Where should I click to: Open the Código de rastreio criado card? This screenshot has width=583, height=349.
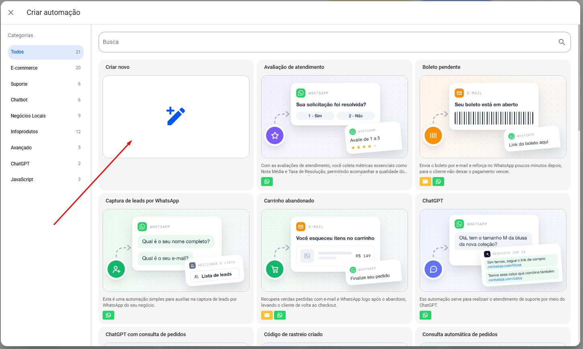(334, 337)
